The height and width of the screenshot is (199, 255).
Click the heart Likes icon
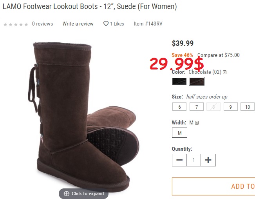pos(106,24)
